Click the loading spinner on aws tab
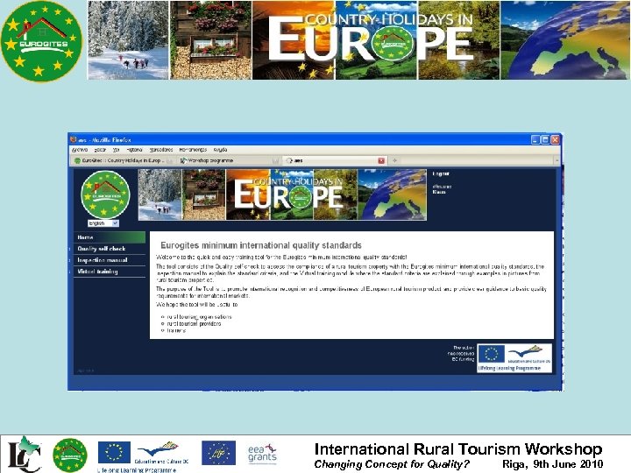 (x=289, y=160)
